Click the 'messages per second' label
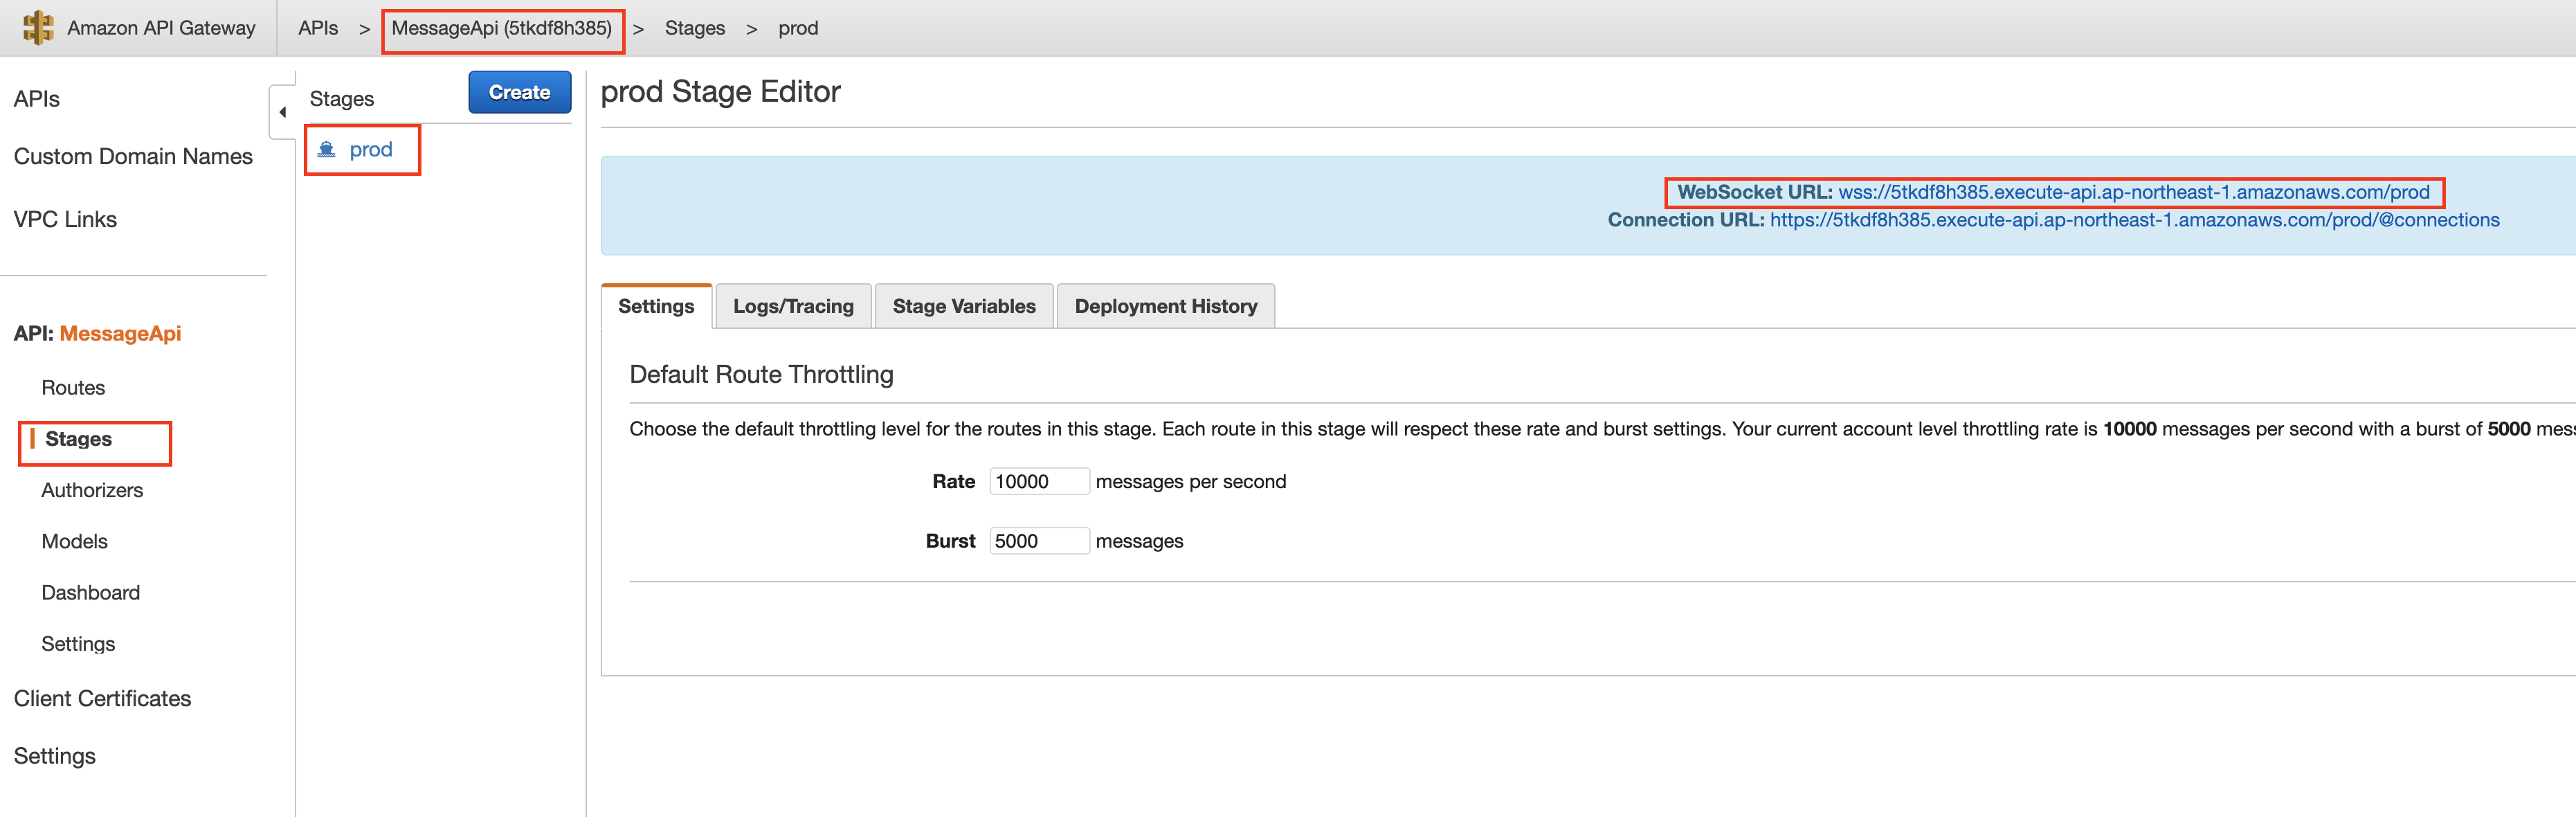2576x817 pixels. [1190, 482]
